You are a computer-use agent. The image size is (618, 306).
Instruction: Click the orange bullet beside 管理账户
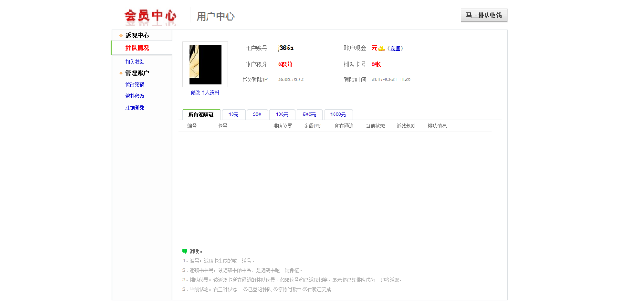[121, 73]
